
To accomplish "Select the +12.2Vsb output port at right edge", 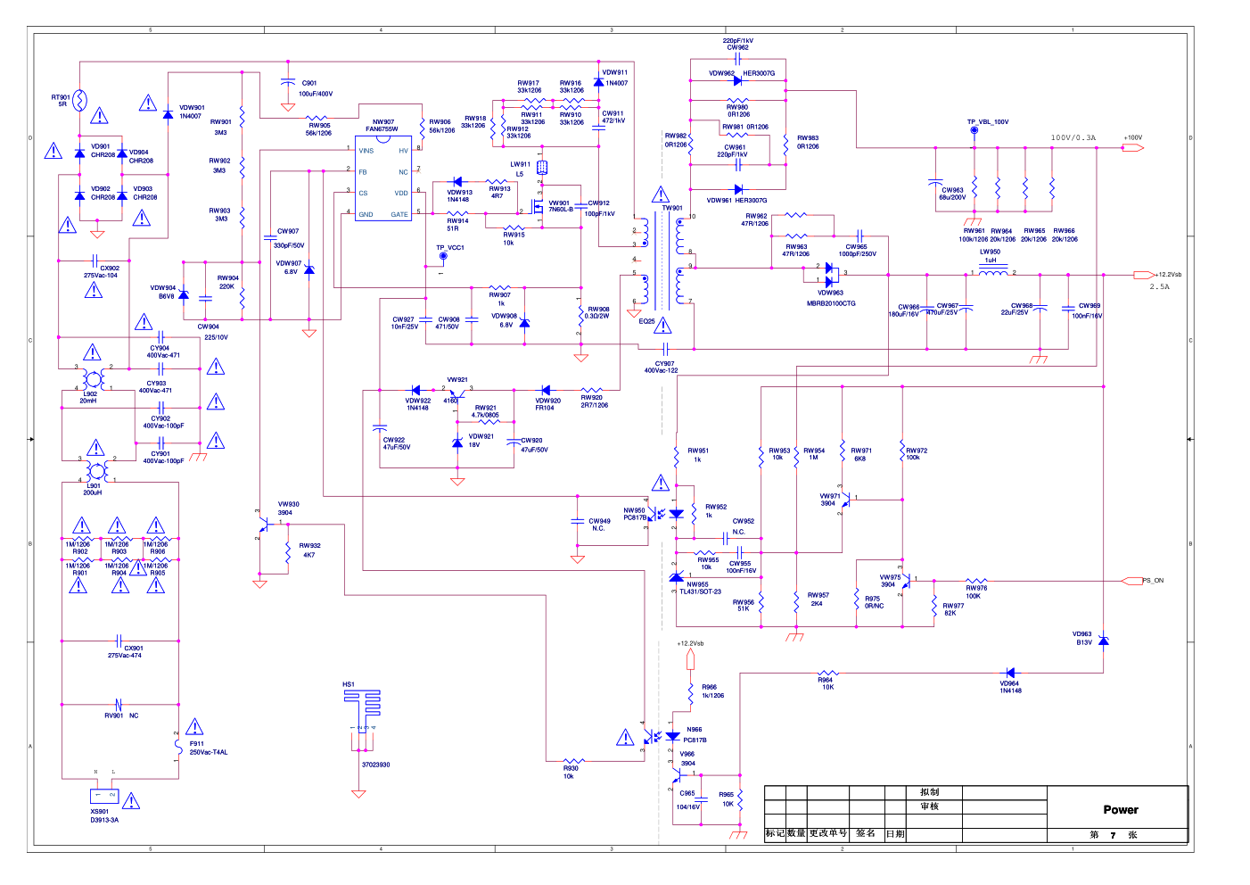I will (1145, 275).
